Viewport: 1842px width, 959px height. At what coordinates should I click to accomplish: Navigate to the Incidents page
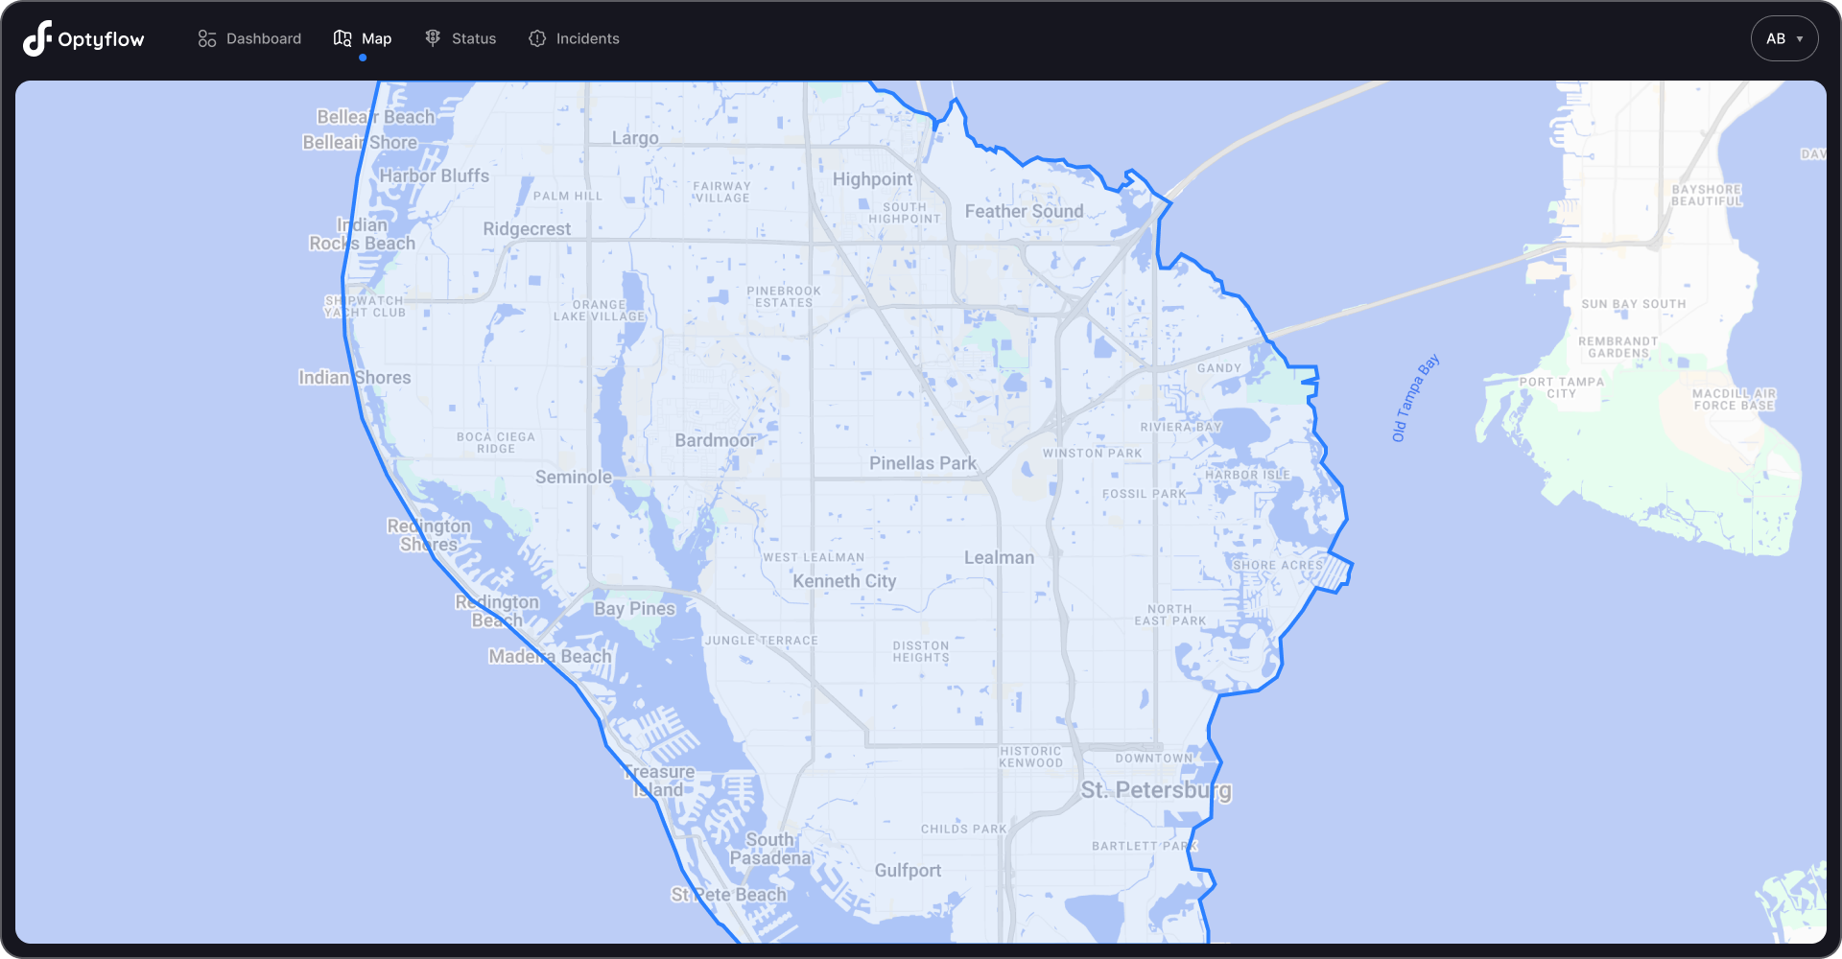pos(587,37)
